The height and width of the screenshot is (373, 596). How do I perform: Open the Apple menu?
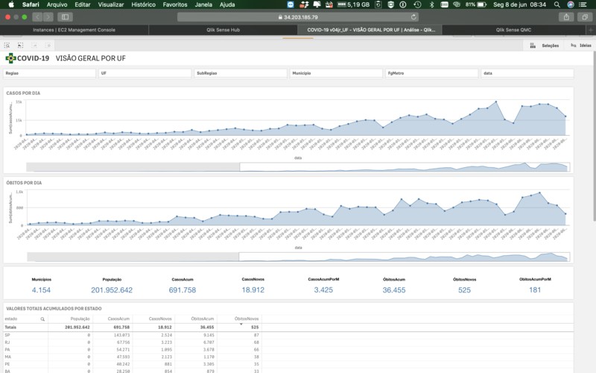(11, 4)
